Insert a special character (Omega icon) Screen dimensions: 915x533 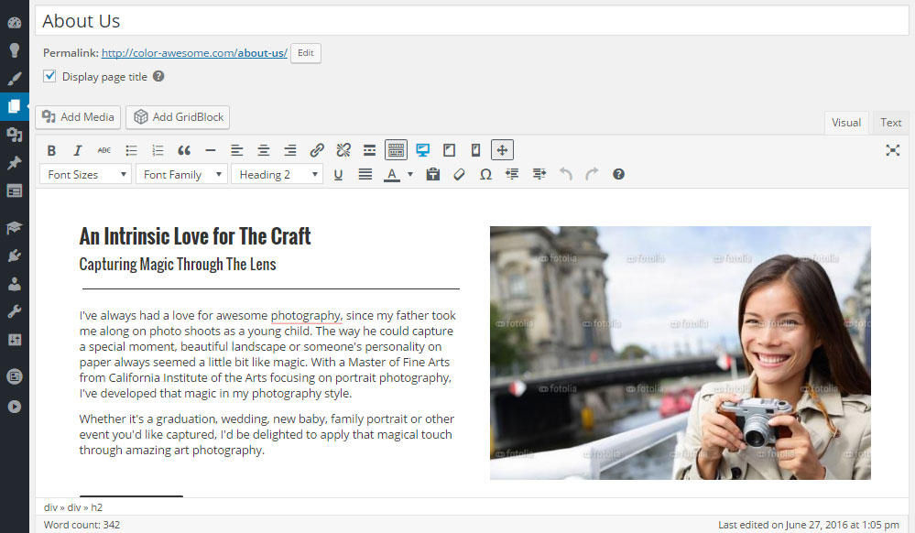click(485, 174)
